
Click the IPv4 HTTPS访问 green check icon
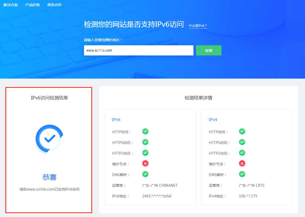coord(242,142)
